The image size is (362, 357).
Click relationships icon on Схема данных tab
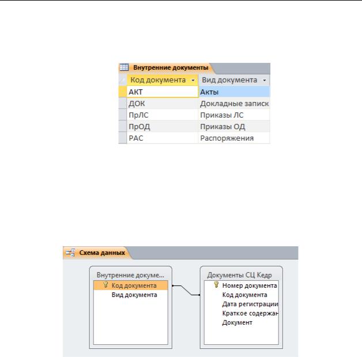[x=70, y=253]
